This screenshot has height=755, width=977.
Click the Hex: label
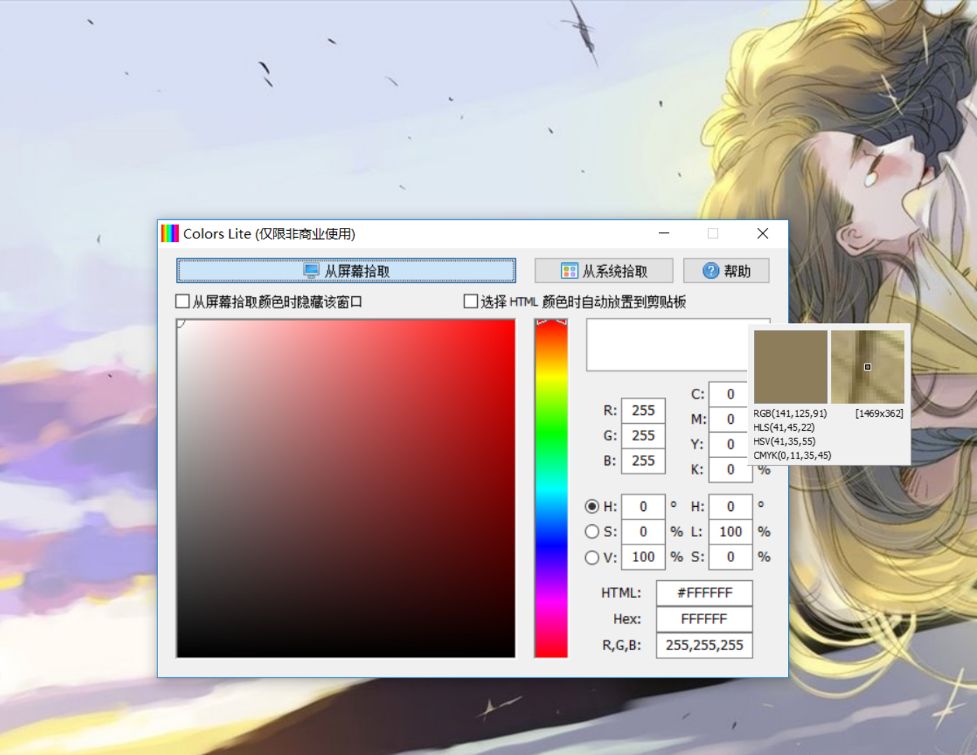tap(627, 619)
